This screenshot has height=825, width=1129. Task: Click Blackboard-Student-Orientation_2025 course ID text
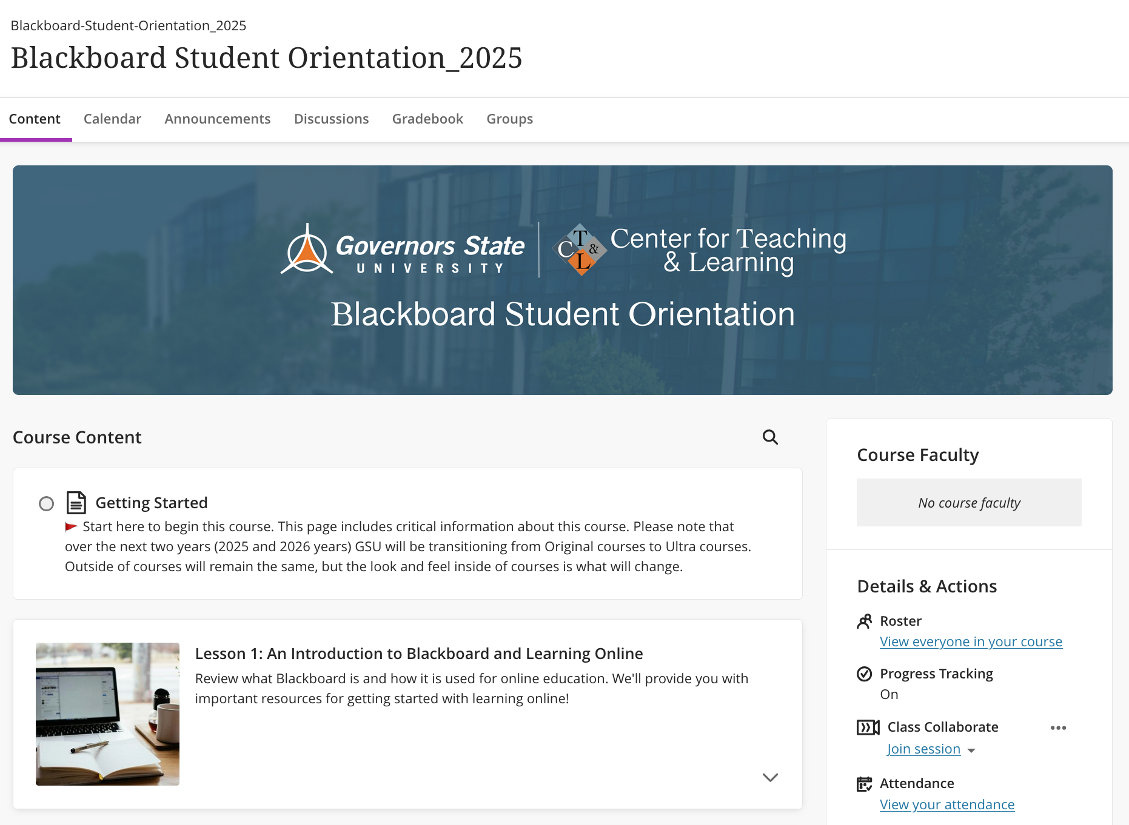129,25
